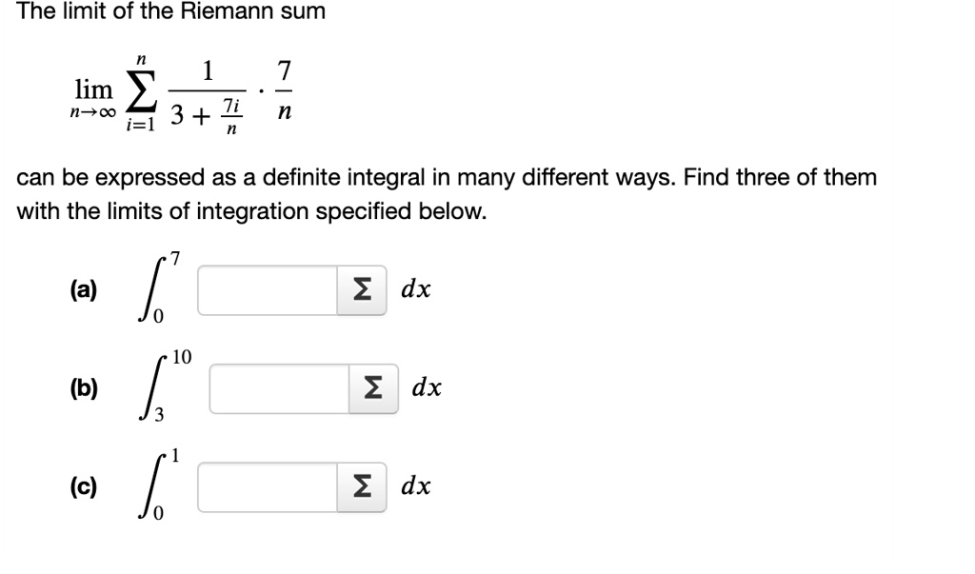Click the integral sign with upper limit 10

pyautogui.click(x=153, y=387)
